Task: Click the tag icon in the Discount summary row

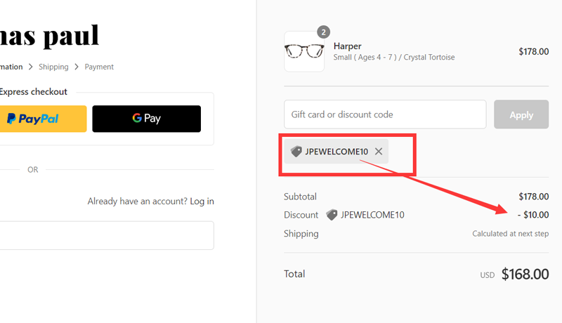Action: (332, 215)
